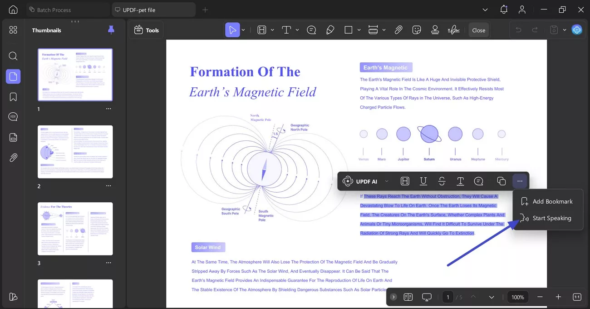
Task: Click the signature tool in top toolbar
Action: 453,30
